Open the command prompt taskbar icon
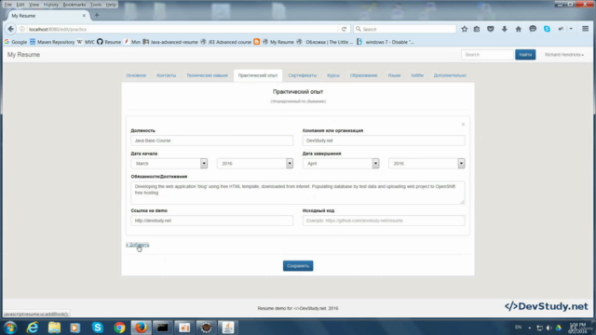This screenshot has height=335, width=596. point(163,328)
